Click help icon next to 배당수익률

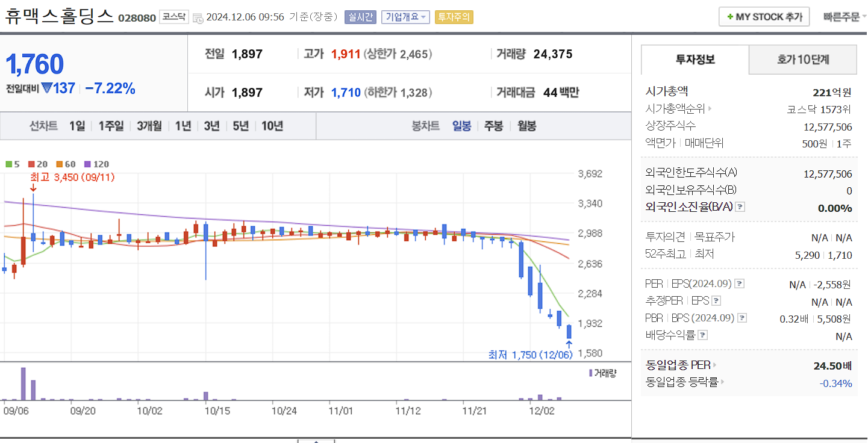click(x=703, y=335)
